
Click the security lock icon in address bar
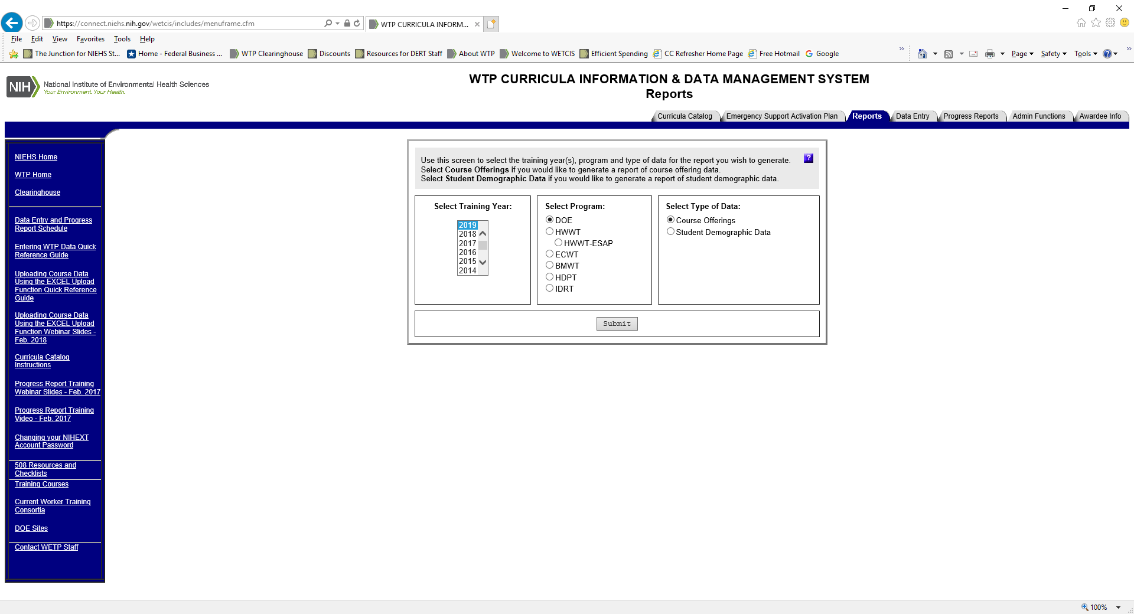pyautogui.click(x=347, y=23)
